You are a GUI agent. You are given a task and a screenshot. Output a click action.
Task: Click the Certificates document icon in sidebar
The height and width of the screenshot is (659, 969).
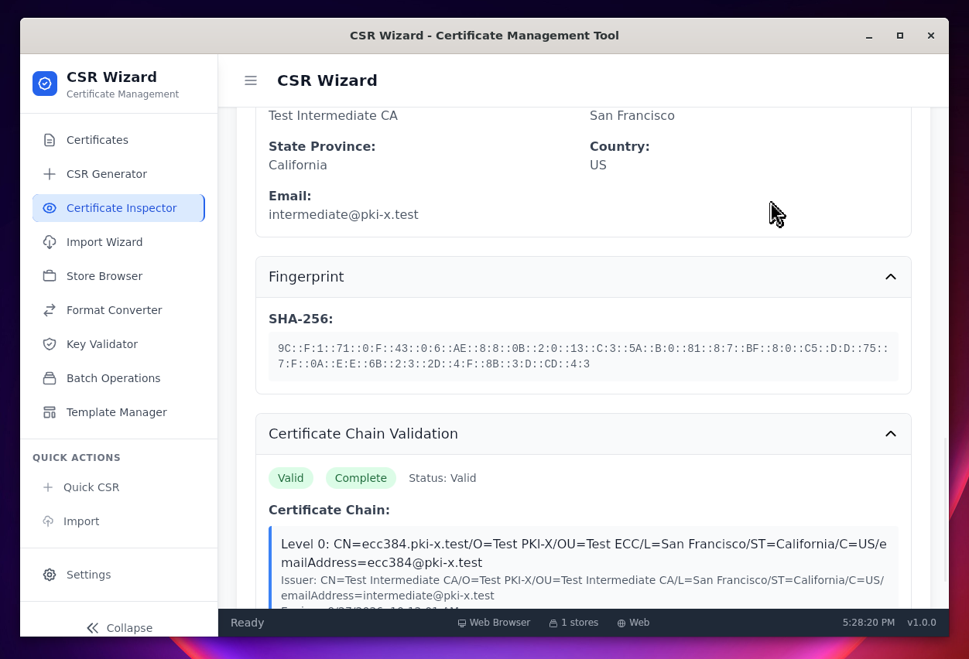50,140
